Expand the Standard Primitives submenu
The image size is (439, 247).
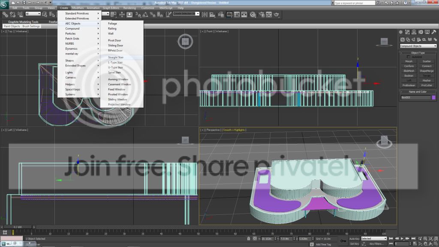pyautogui.click(x=79, y=13)
